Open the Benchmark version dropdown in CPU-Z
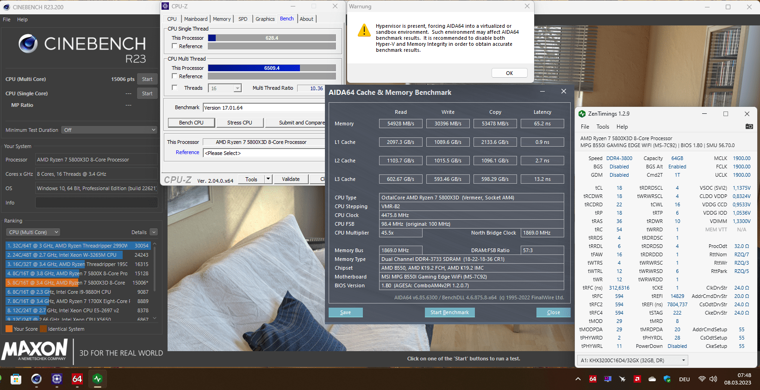 click(x=264, y=108)
